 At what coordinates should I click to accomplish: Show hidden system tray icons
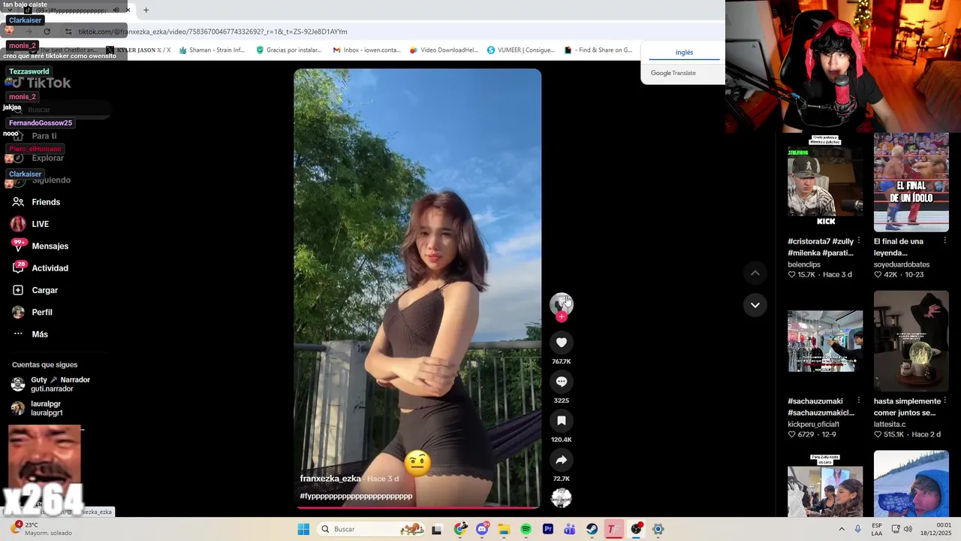(x=841, y=529)
